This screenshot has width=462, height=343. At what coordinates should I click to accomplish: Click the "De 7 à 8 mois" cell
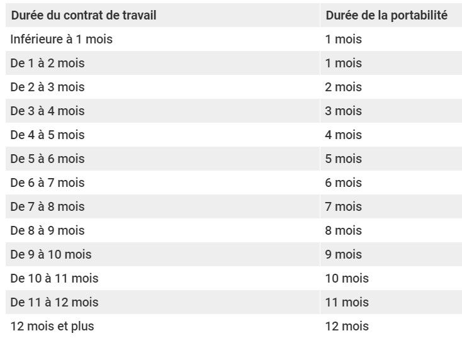[x=47, y=207]
